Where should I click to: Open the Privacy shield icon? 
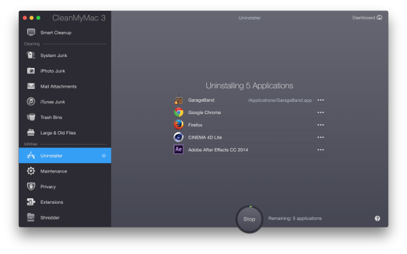point(31,186)
